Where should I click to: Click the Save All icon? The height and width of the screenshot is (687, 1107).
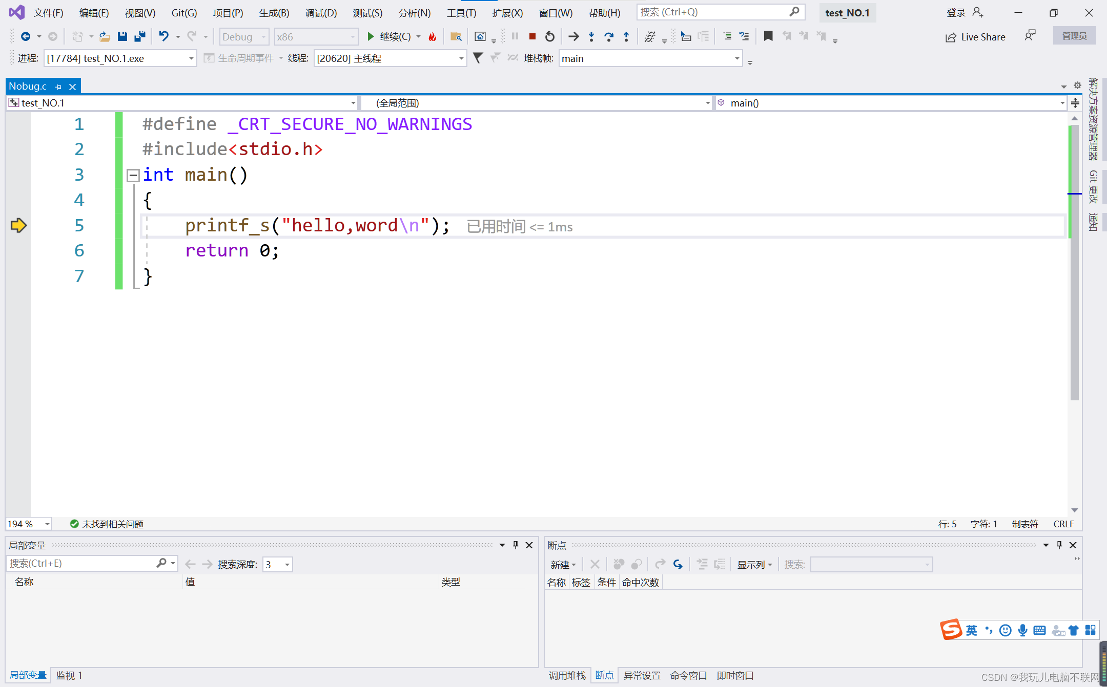(x=139, y=36)
